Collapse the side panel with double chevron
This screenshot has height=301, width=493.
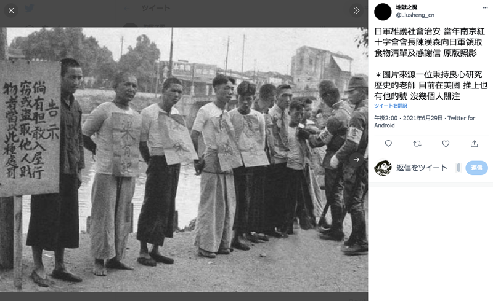[x=356, y=10]
